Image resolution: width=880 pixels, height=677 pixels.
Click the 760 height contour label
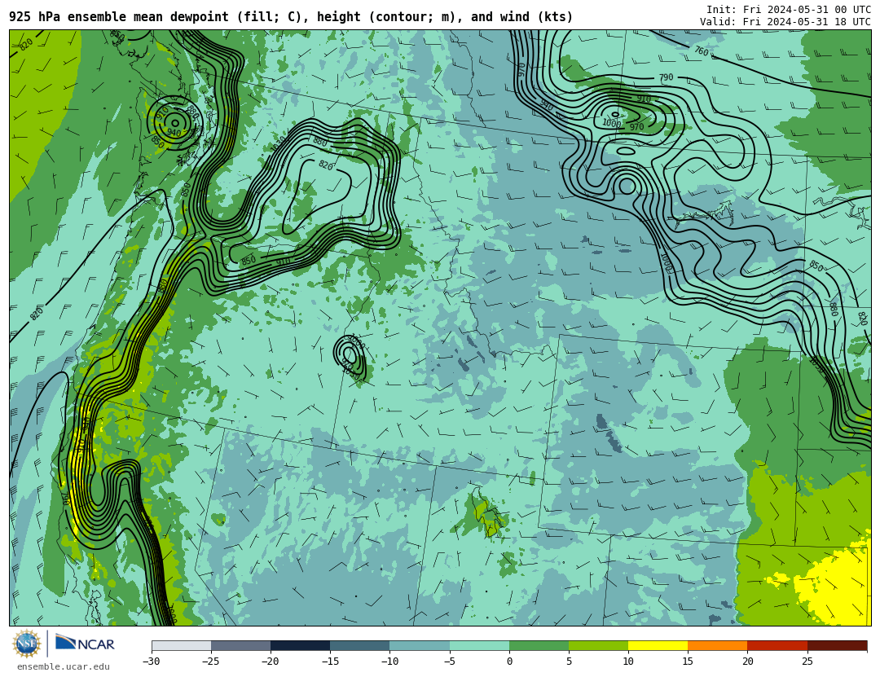[701, 51]
